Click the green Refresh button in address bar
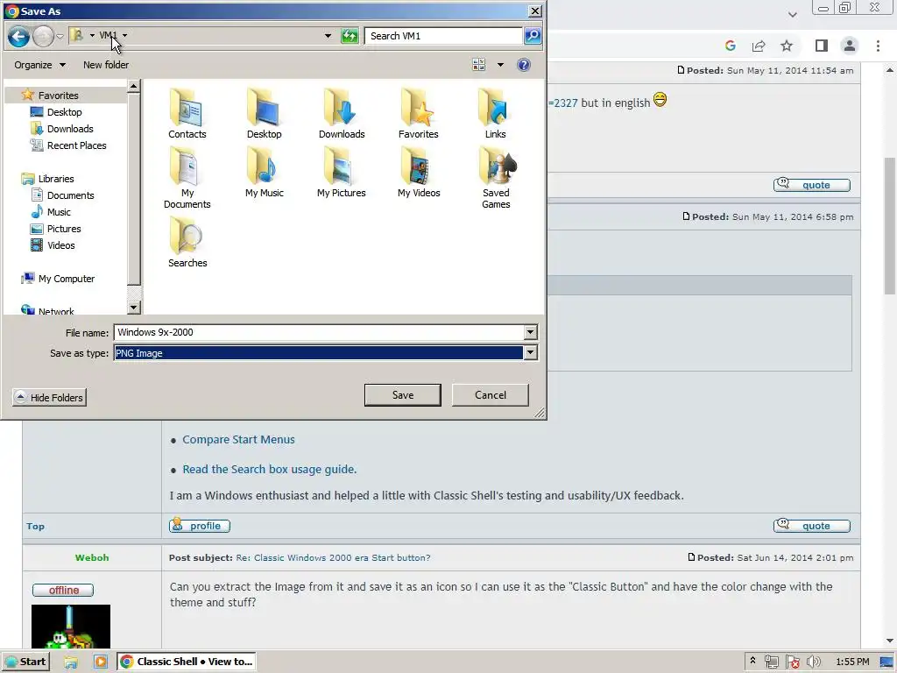 coord(349,36)
